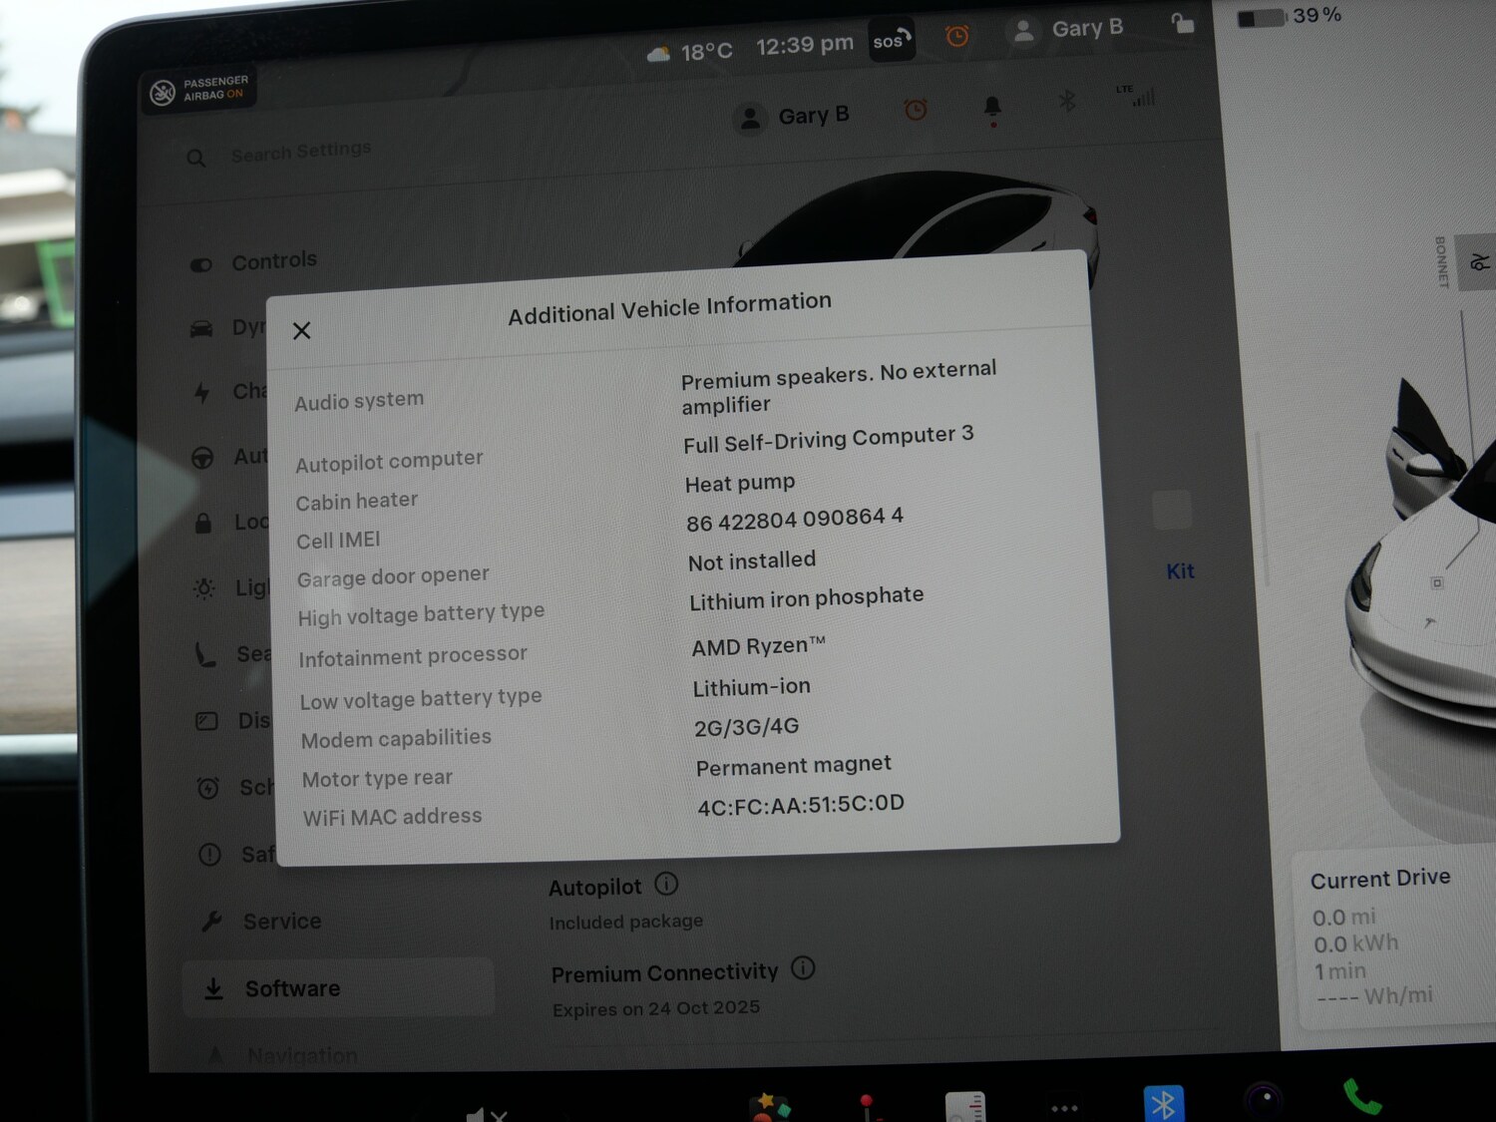Open the phone app in bottom bar
Viewport: 1496px width, 1122px height.
click(1361, 1096)
